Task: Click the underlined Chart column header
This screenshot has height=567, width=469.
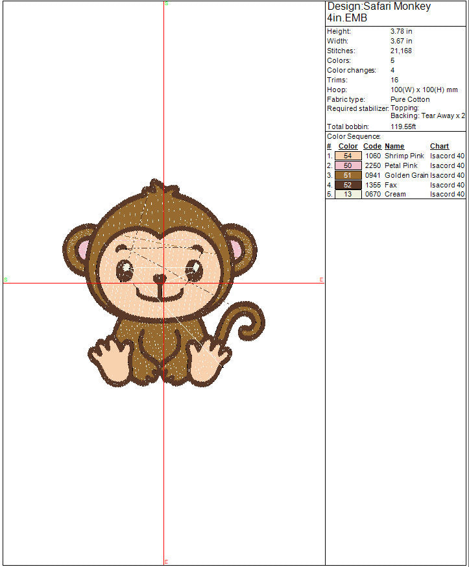Action: point(439,147)
